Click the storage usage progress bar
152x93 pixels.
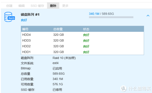pos(111,17)
